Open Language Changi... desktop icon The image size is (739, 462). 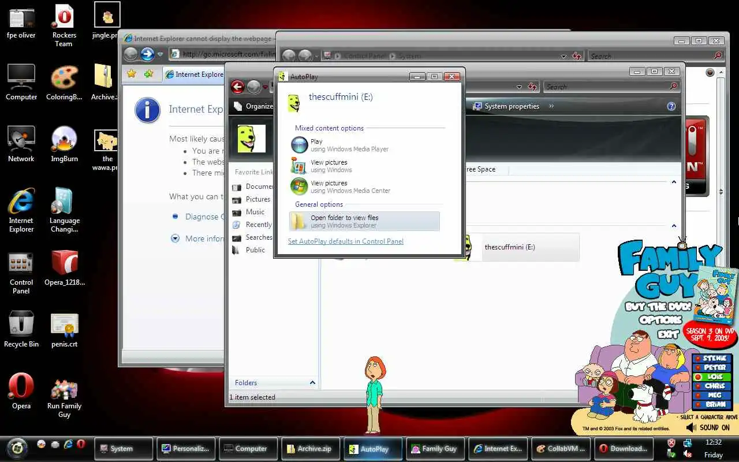[64, 211]
